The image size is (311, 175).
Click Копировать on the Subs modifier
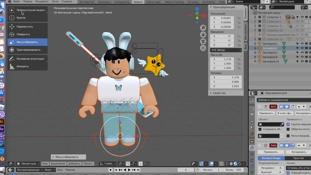(298, 152)
